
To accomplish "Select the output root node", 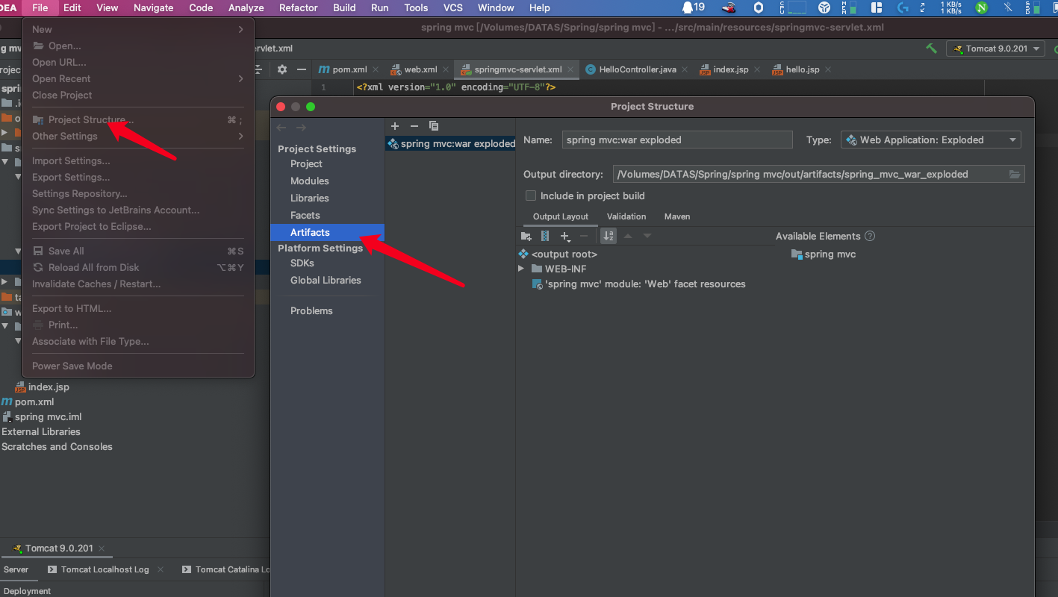I will click(x=558, y=254).
